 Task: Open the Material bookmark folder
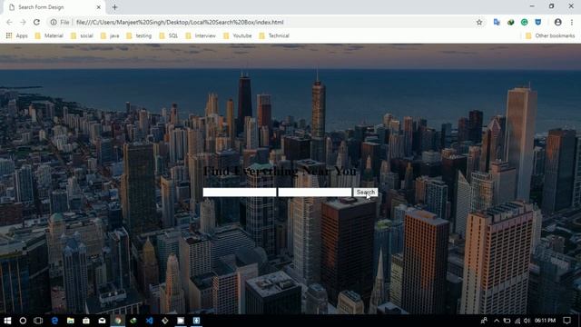click(49, 35)
